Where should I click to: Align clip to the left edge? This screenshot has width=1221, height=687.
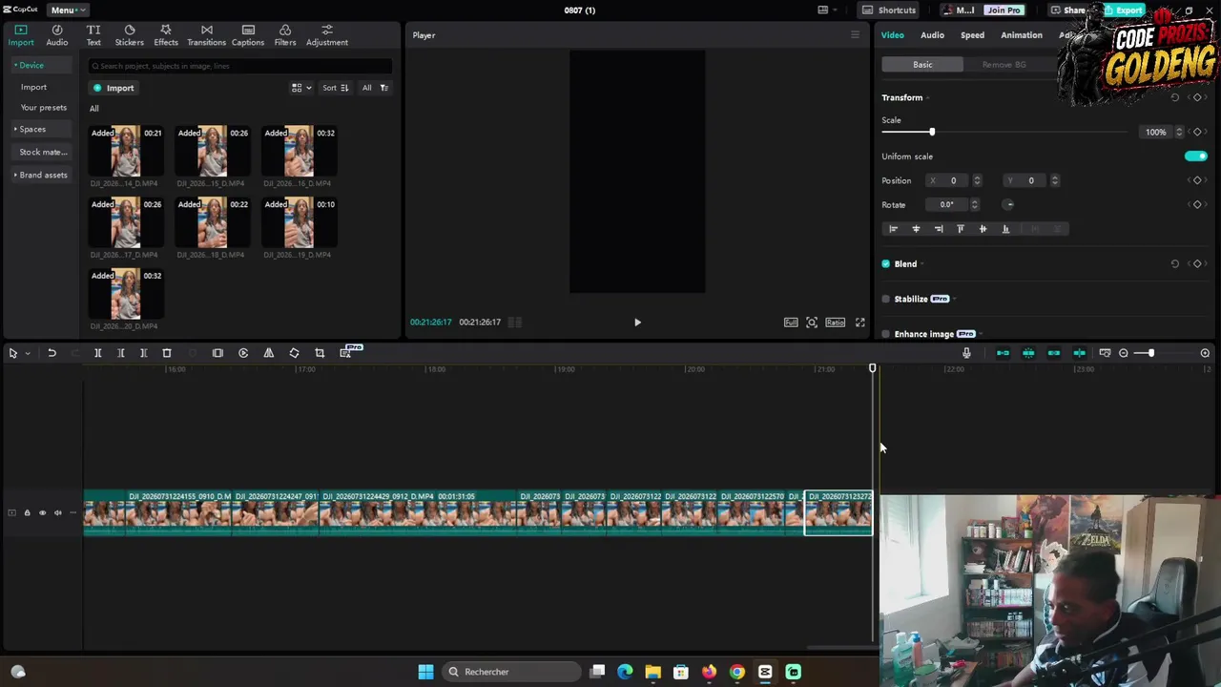(893, 229)
